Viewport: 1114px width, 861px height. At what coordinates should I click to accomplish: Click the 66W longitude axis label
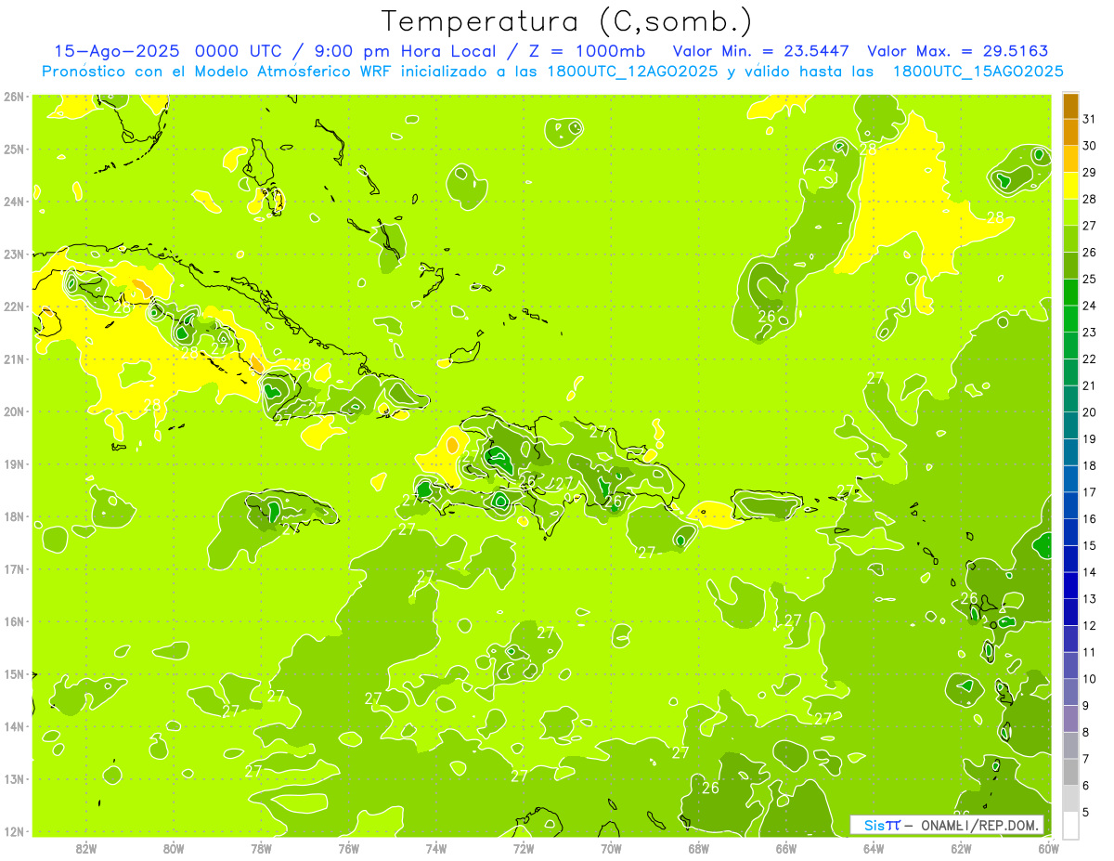pyautogui.click(x=785, y=848)
